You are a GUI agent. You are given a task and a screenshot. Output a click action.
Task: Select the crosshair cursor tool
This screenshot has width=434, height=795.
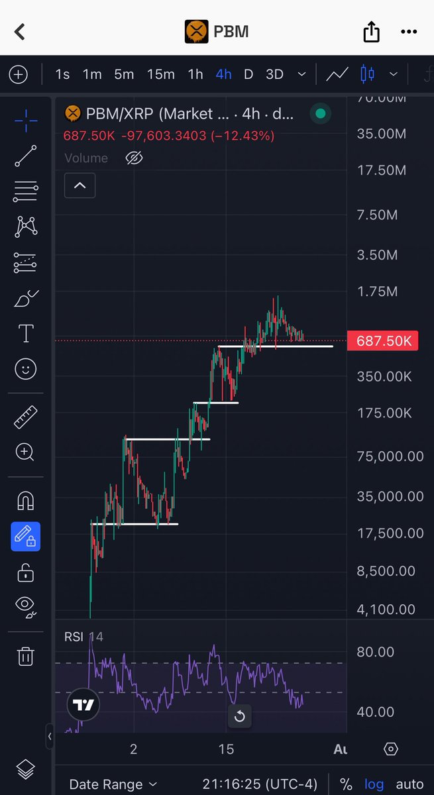25,120
